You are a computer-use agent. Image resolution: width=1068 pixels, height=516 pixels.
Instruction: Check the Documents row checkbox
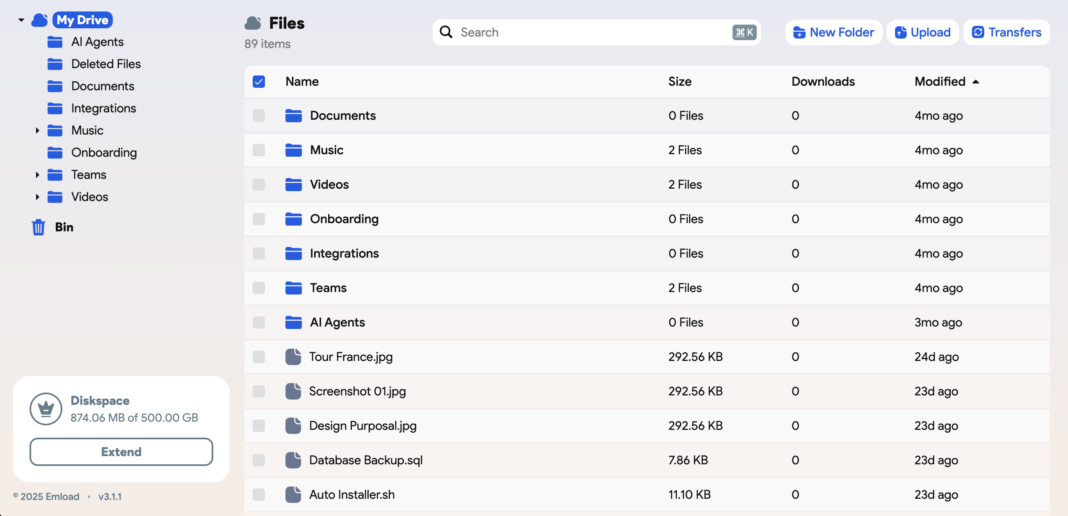pos(259,116)
